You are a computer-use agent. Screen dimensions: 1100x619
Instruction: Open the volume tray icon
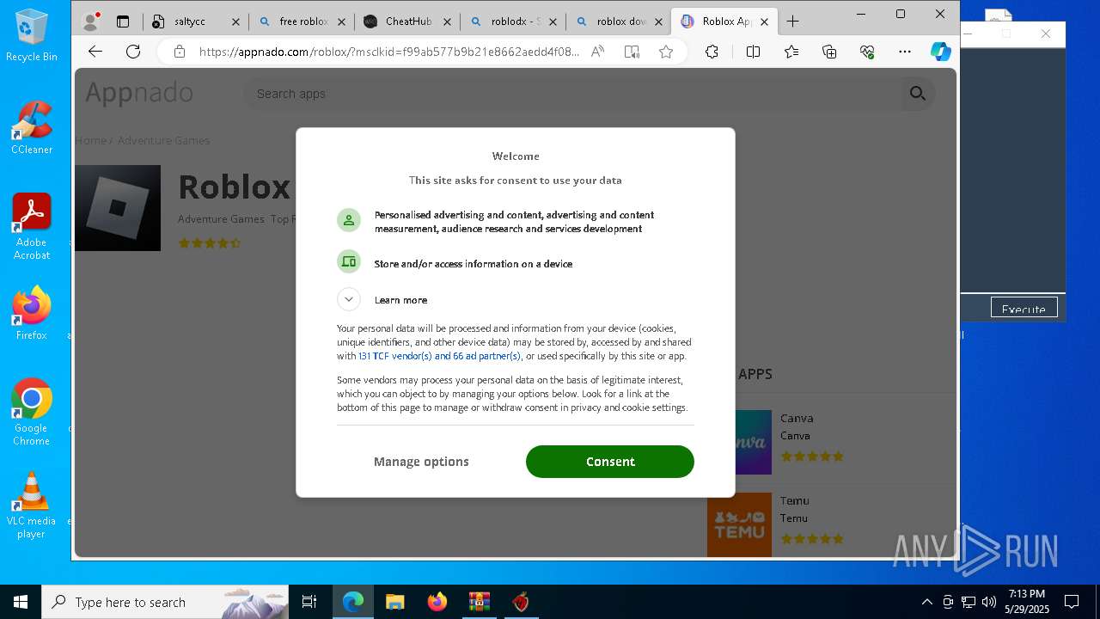coord(989,602)
